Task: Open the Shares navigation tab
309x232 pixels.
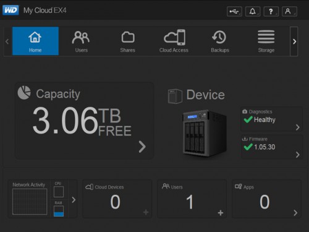Action: (x=128, y=41)
